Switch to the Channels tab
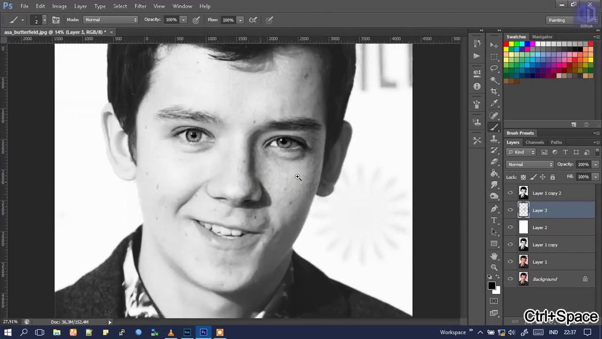Image resolution: width=602 pixels, height=339 pixels. (535, 142)
